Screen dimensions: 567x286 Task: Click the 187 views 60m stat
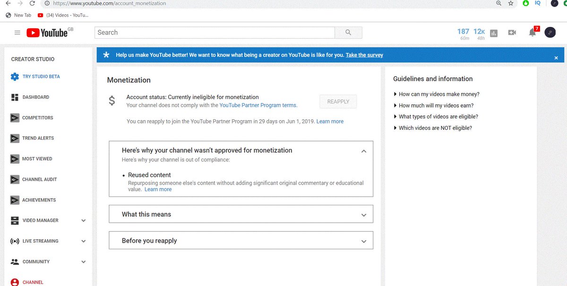click(464, 34)
